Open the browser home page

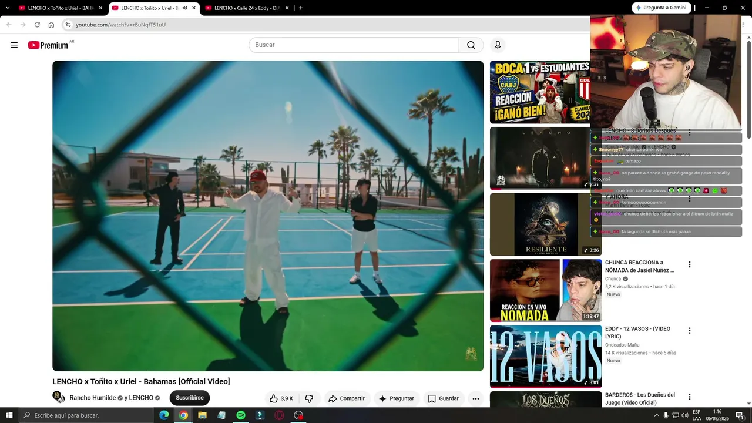[x=51, y=25]
